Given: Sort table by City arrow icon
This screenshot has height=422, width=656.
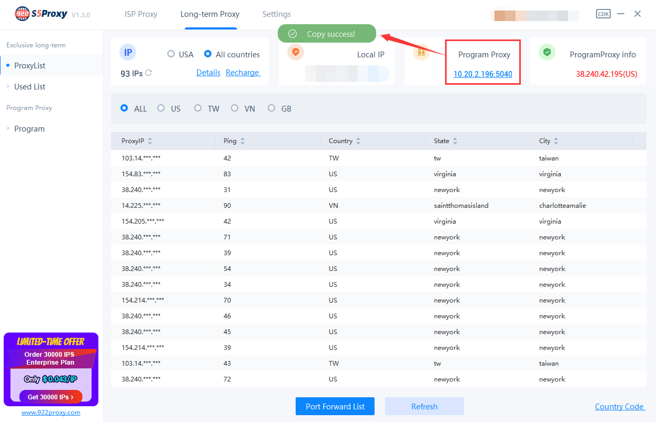Looking at the screenshot, I should coord(556,141).
